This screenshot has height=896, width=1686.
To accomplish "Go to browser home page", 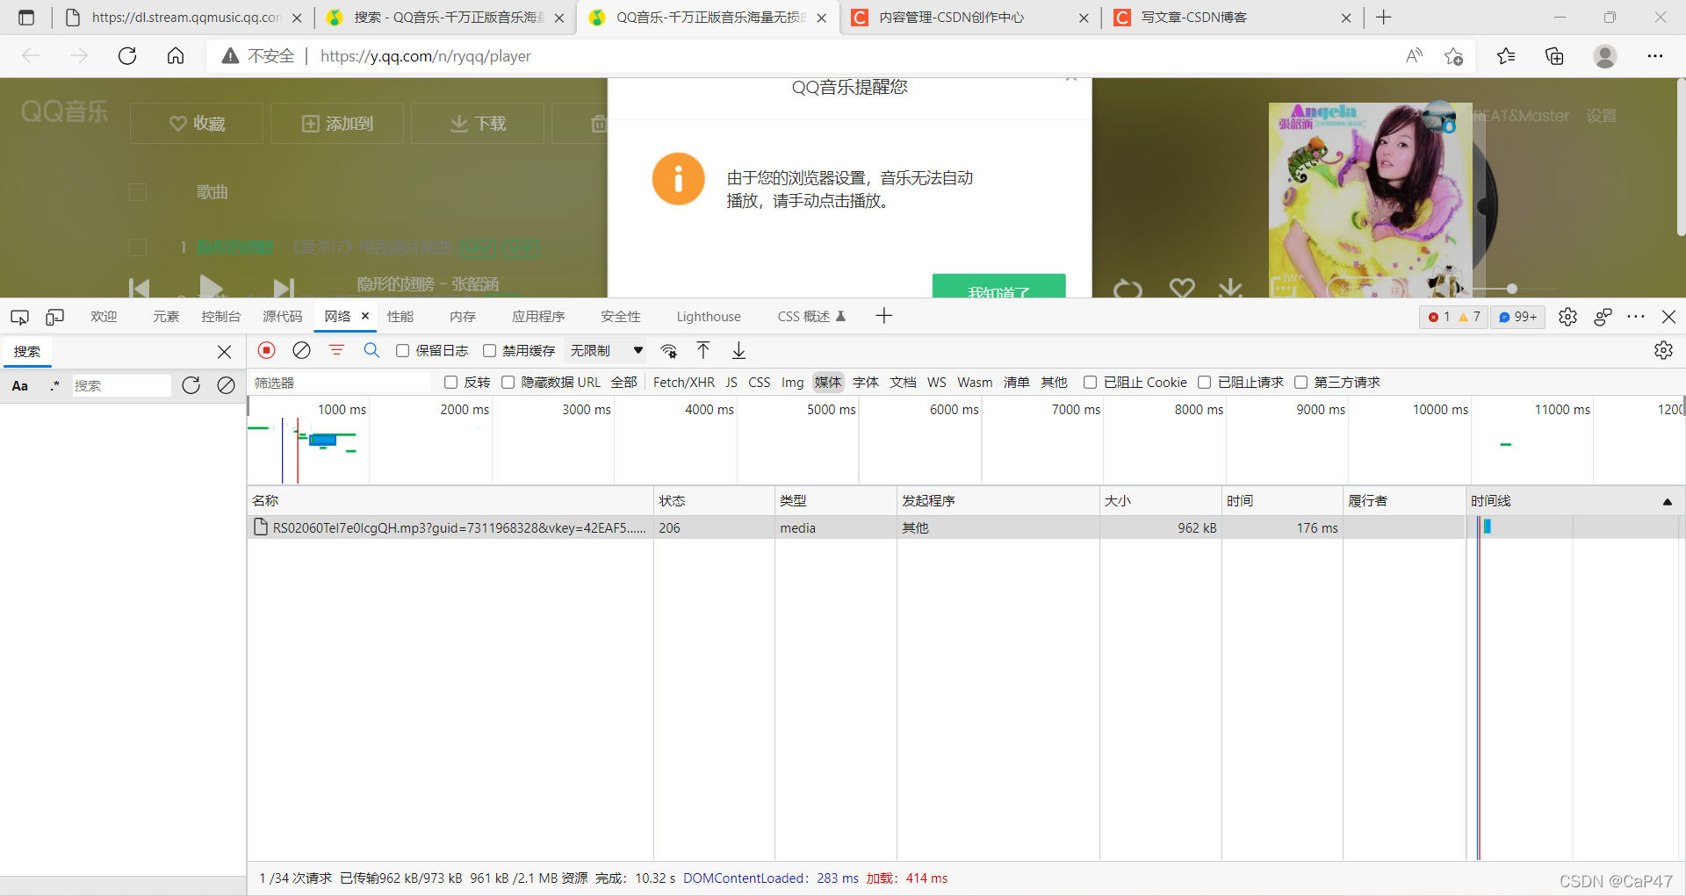I will (176, 56).
